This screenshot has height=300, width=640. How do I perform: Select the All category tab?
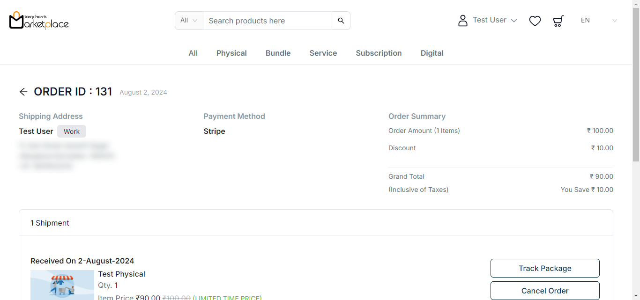click(193, 53)
